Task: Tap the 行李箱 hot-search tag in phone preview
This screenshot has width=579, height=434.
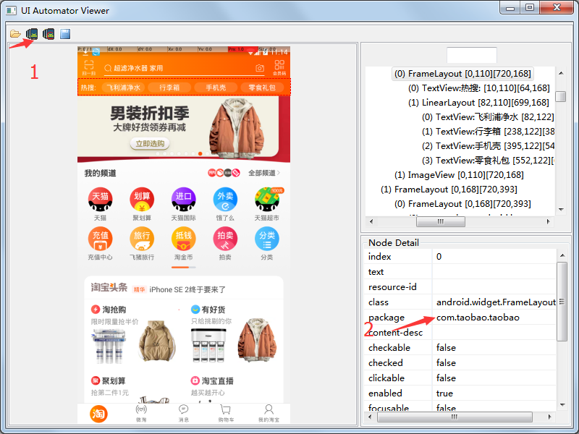Action: pyautogui.click(x=169, y=88)
